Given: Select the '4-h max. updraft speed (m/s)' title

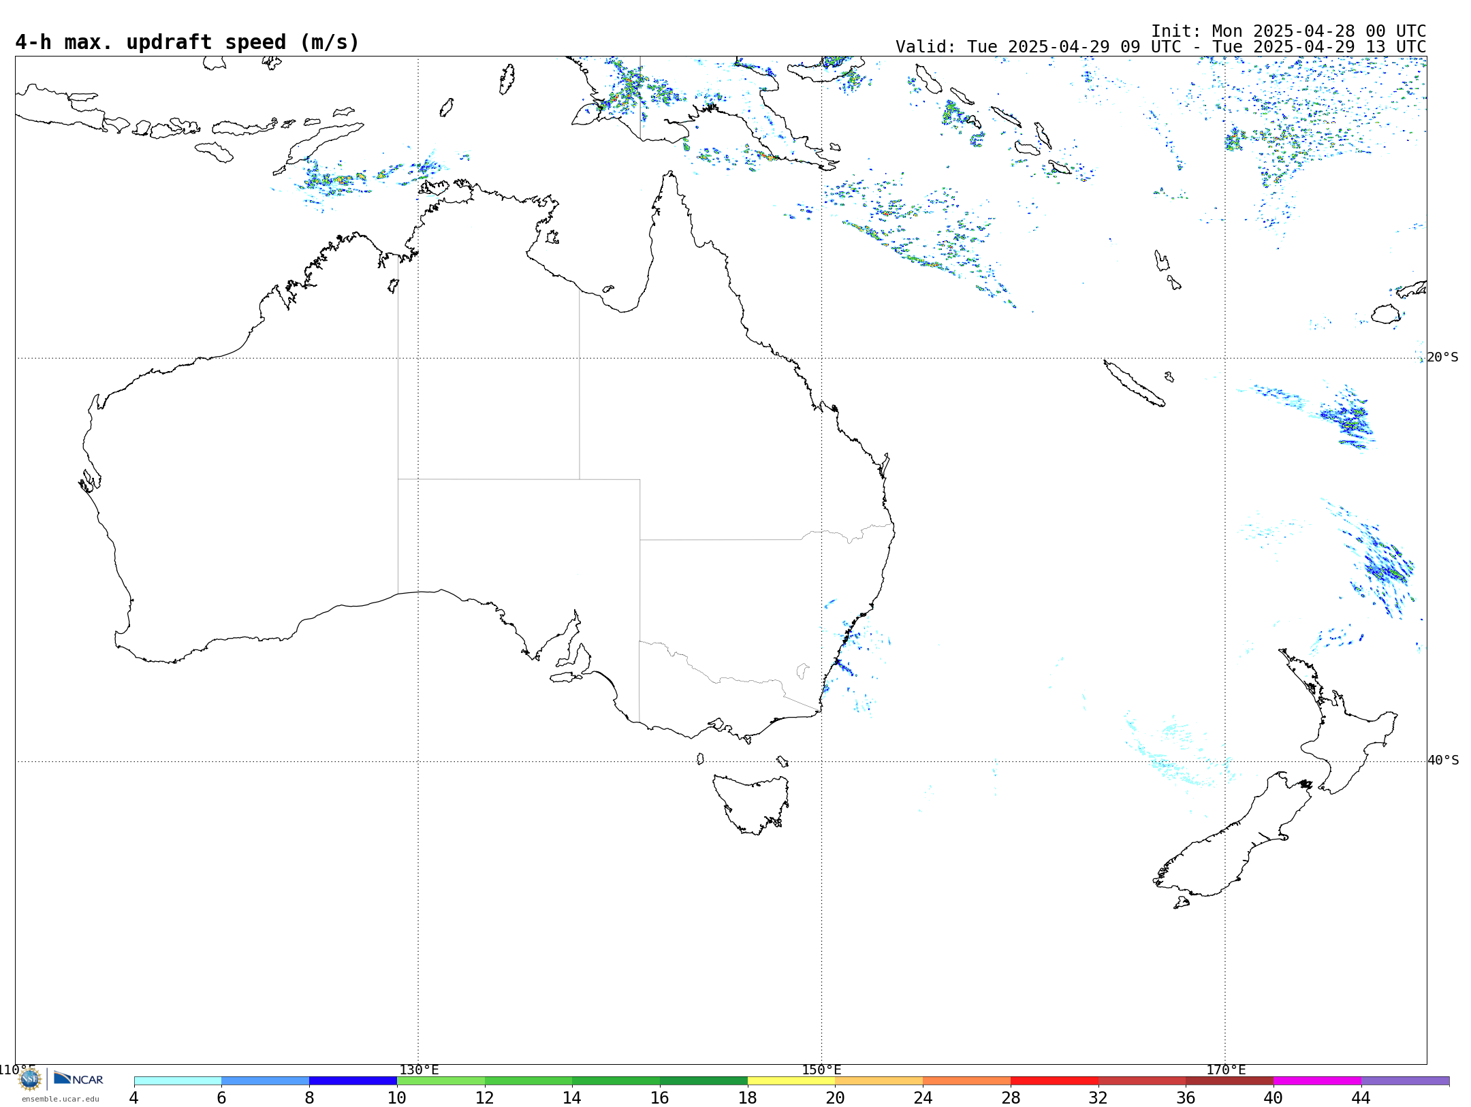Looking at the screenshot, I should click(187, 42).
